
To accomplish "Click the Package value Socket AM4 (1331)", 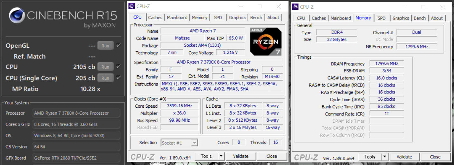I will pyautogui.click(x=203, y=45).
